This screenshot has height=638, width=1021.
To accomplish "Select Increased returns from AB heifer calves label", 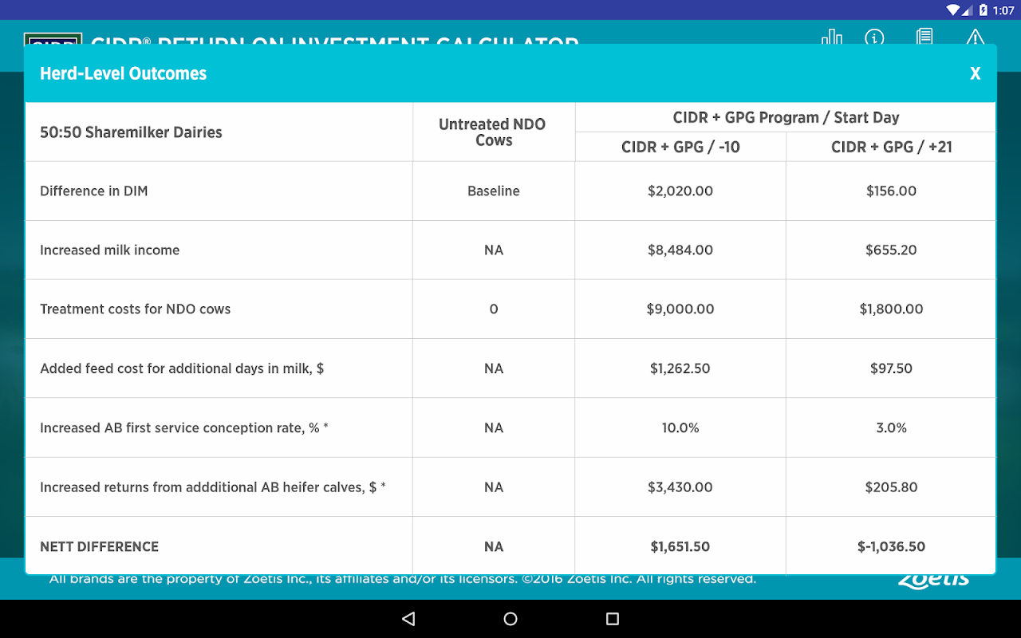I will pos(213,487).
